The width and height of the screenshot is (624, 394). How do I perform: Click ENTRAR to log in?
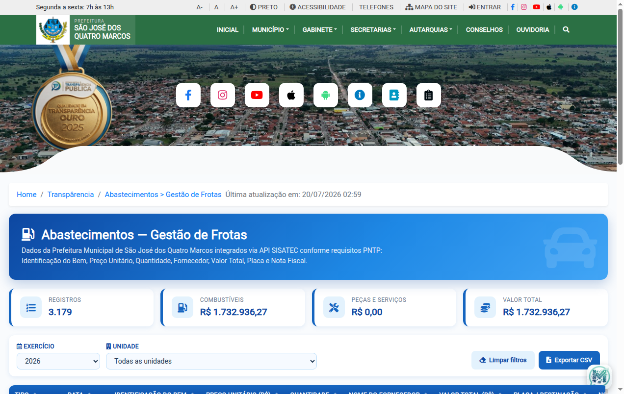tap(485, 7)
